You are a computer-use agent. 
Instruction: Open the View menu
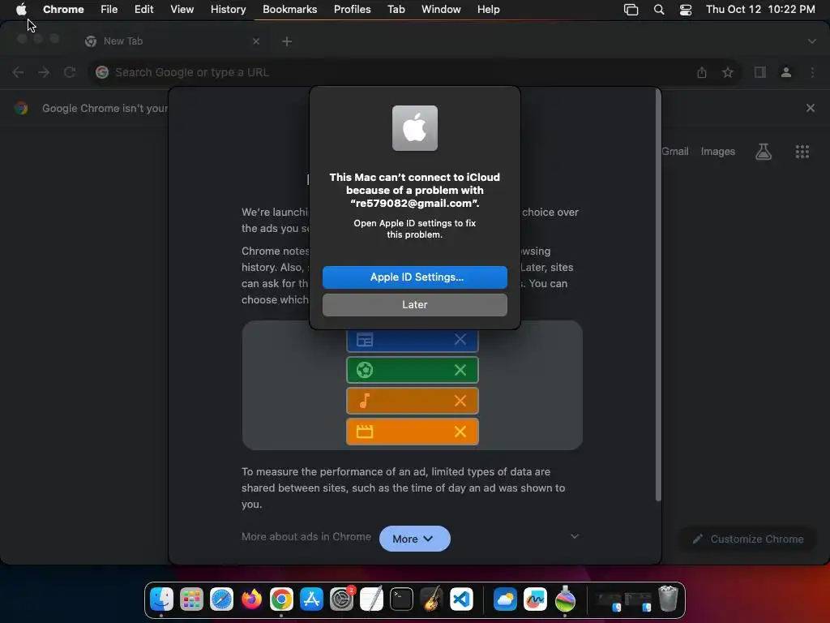coord(182,9)
